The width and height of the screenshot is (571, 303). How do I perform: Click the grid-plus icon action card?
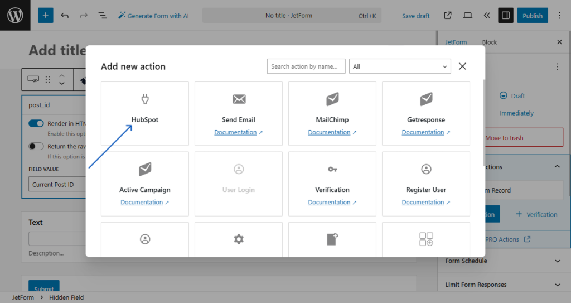pyautogui.click(x=426, y=239)
